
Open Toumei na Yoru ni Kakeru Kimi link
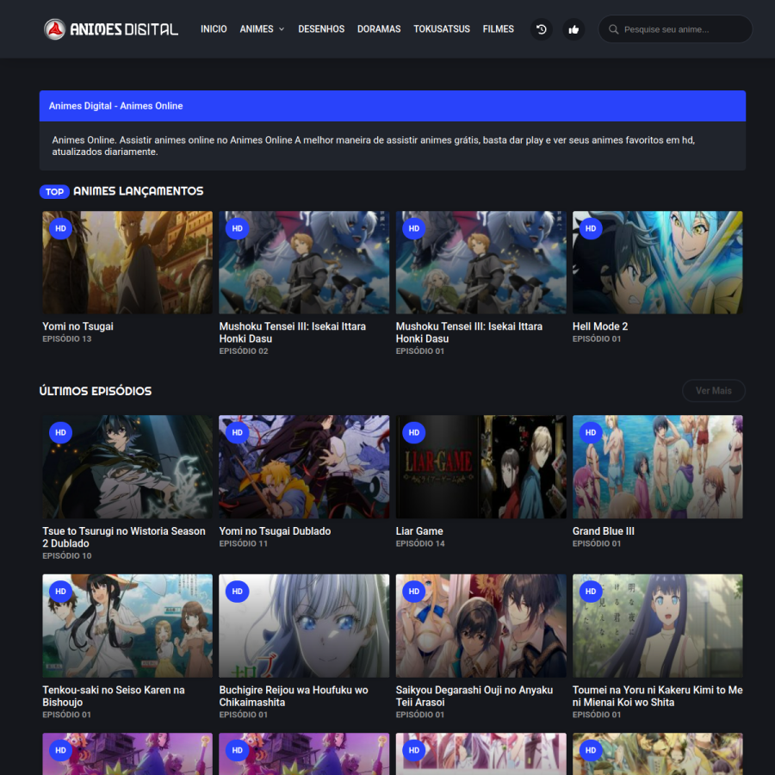coord(657,696)
